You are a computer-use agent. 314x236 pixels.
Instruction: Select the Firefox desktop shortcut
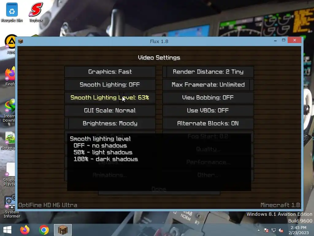click(10, 77)
